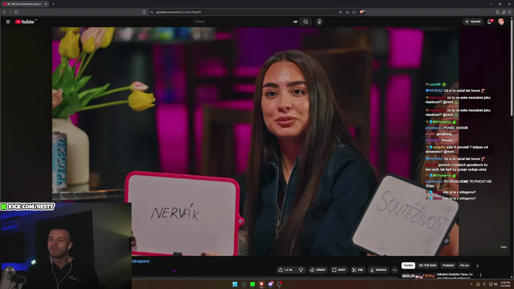Open media control music note icon
514x289 pixels.
click(504, 12)
